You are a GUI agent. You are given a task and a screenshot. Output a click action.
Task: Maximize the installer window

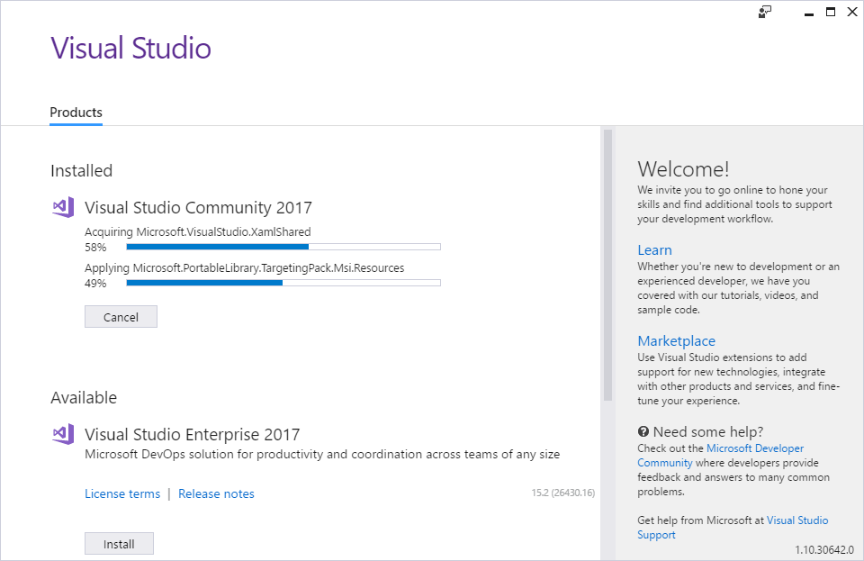click(831, 12)
